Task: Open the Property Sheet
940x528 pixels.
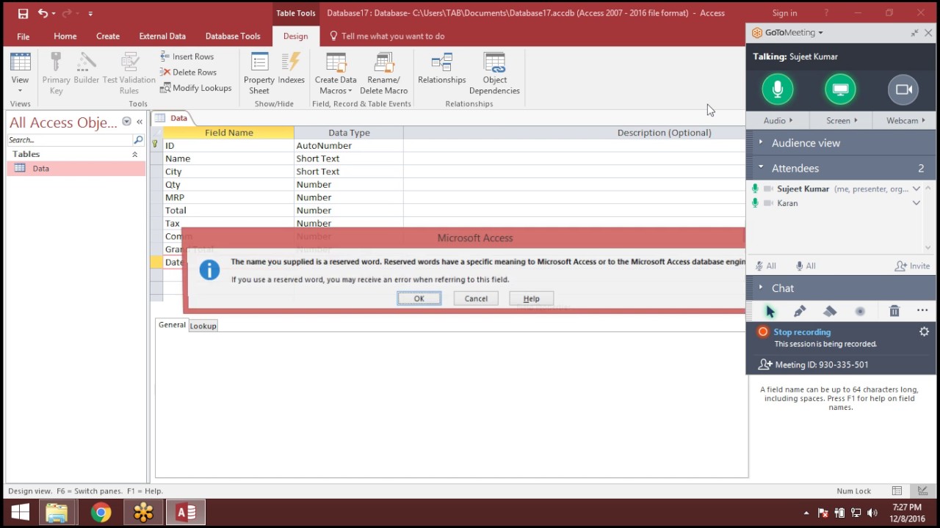Action: (259, 73)
